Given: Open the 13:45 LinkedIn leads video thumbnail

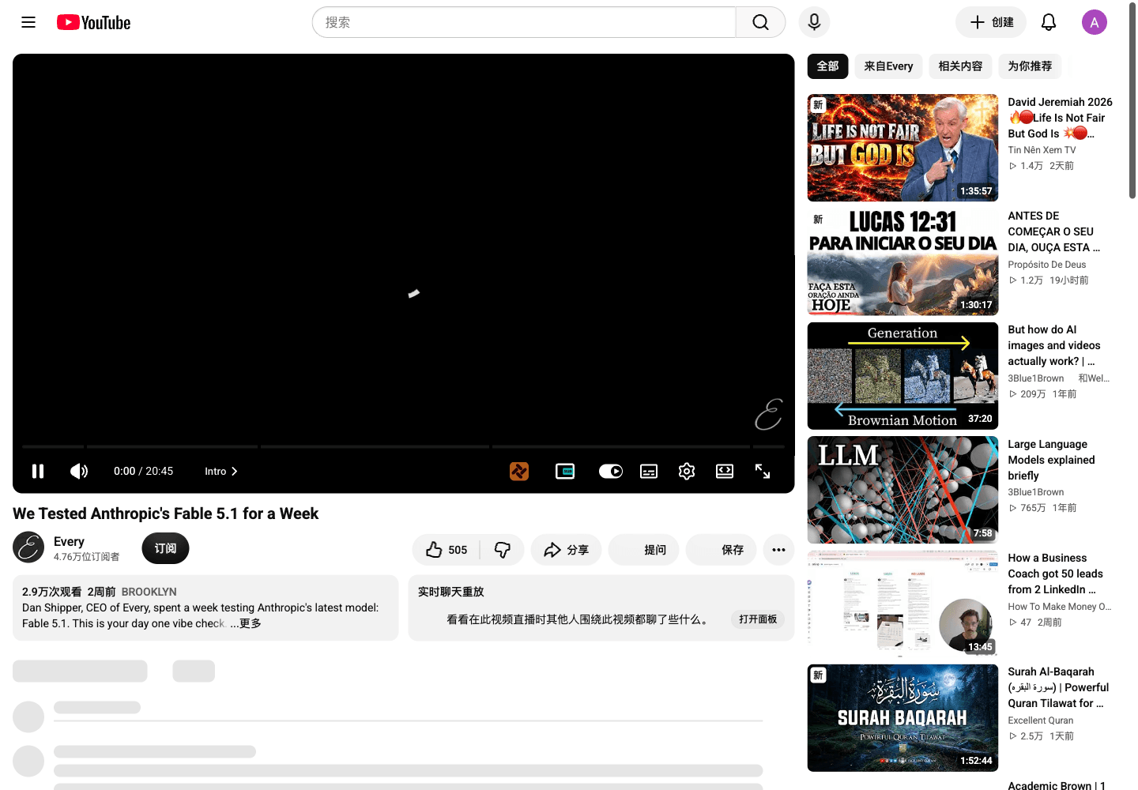Looking at the screenshot, I should (x=902, y=604).
